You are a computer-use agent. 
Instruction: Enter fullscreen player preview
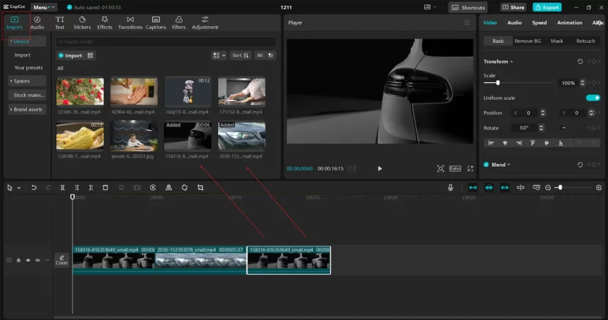tap(470, 169)
